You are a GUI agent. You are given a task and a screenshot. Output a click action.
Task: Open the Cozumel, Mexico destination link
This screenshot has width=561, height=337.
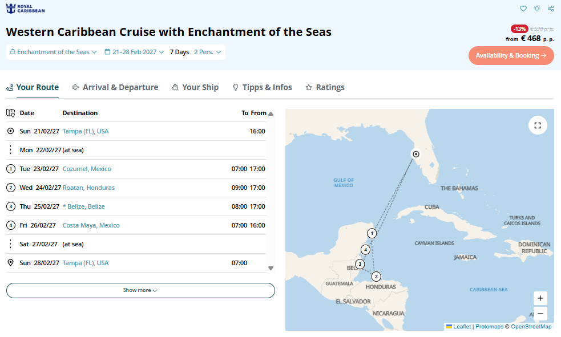(87, 169)
